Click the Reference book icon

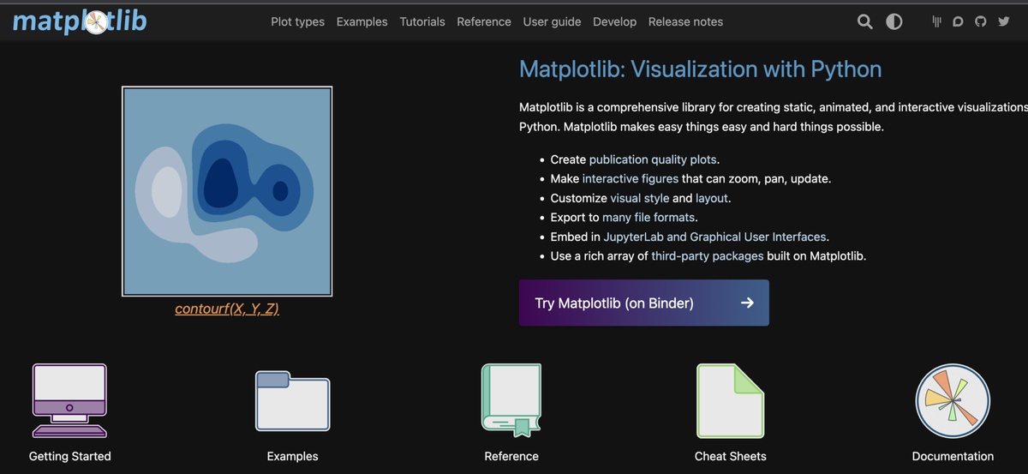pyautogui.click(x=511, y=400)
